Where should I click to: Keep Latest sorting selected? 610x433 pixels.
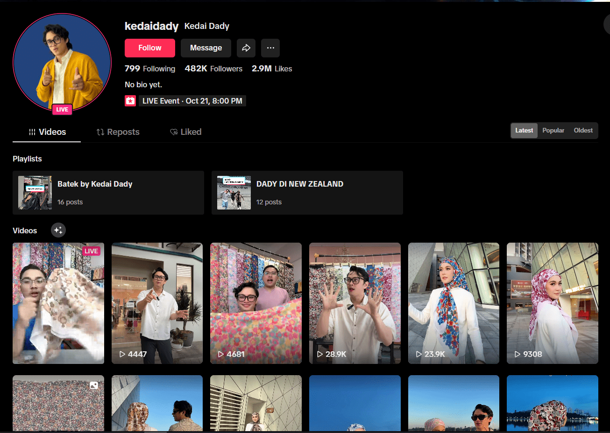click(x=524, y=130)
